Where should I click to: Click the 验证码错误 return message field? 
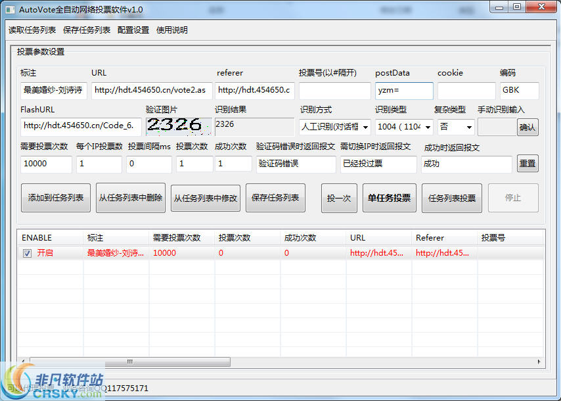click(296, 164)
